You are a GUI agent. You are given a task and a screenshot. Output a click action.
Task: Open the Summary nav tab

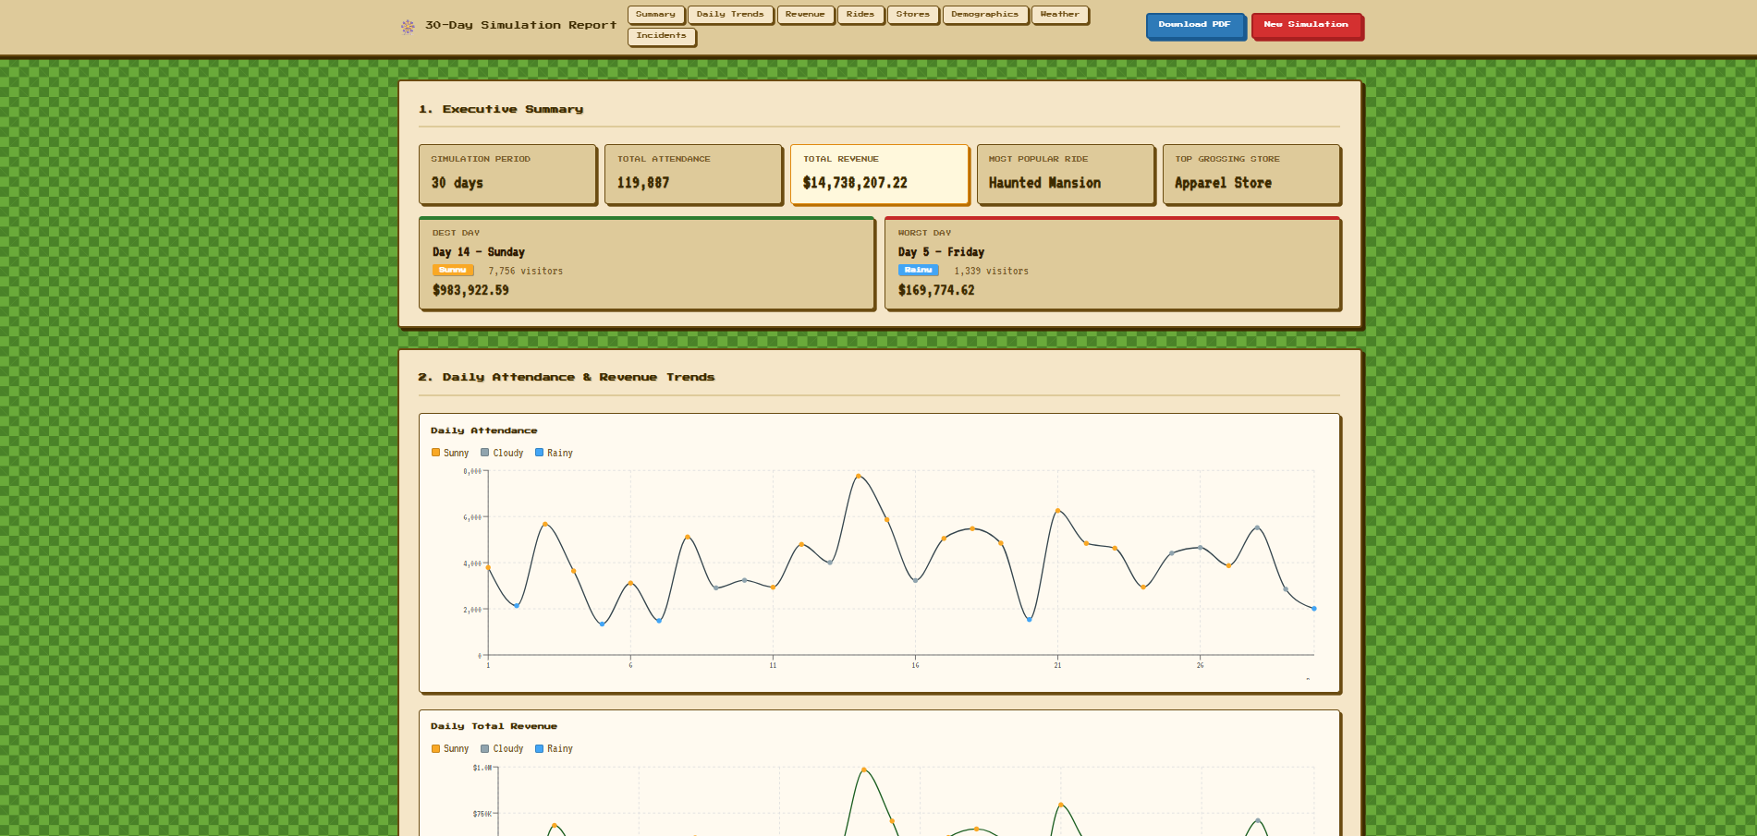pos(656,15)
